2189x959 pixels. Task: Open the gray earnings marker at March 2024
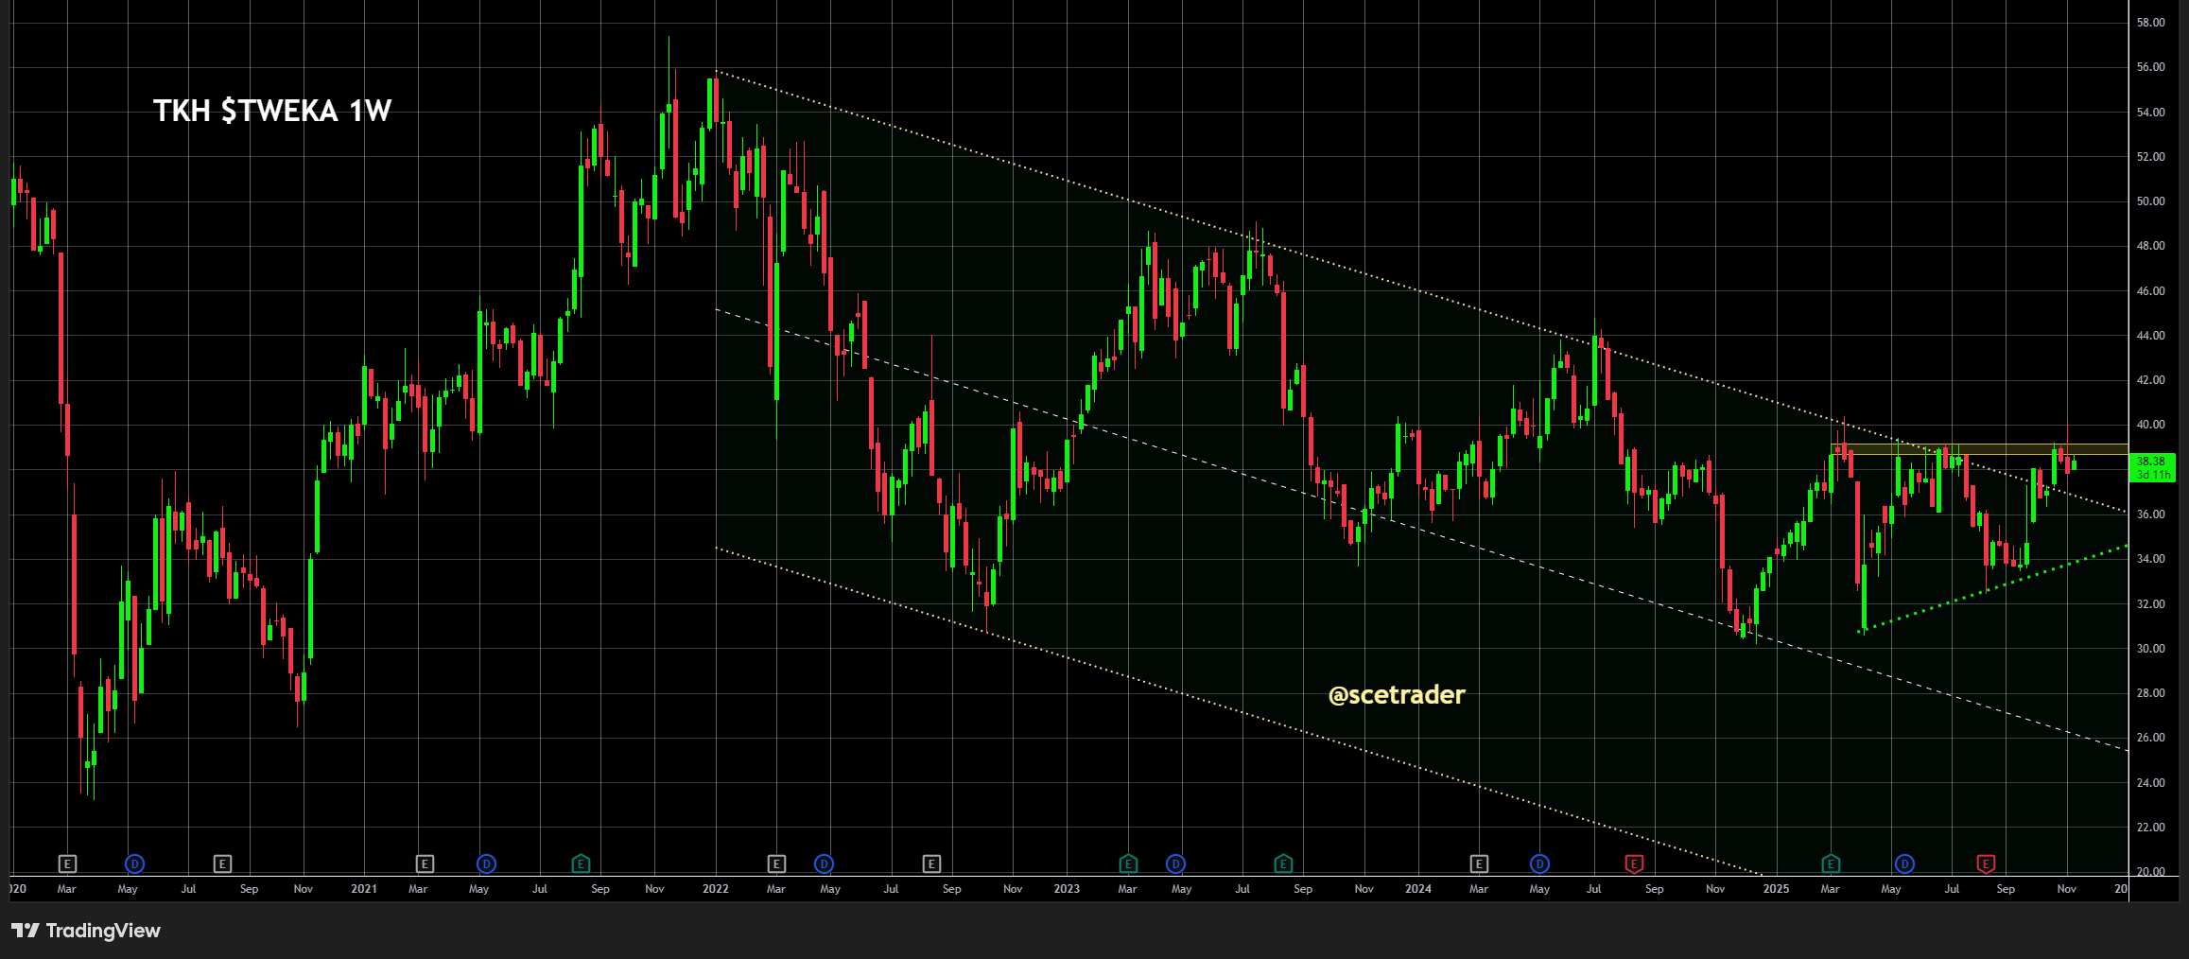(x=1479, y=863)
